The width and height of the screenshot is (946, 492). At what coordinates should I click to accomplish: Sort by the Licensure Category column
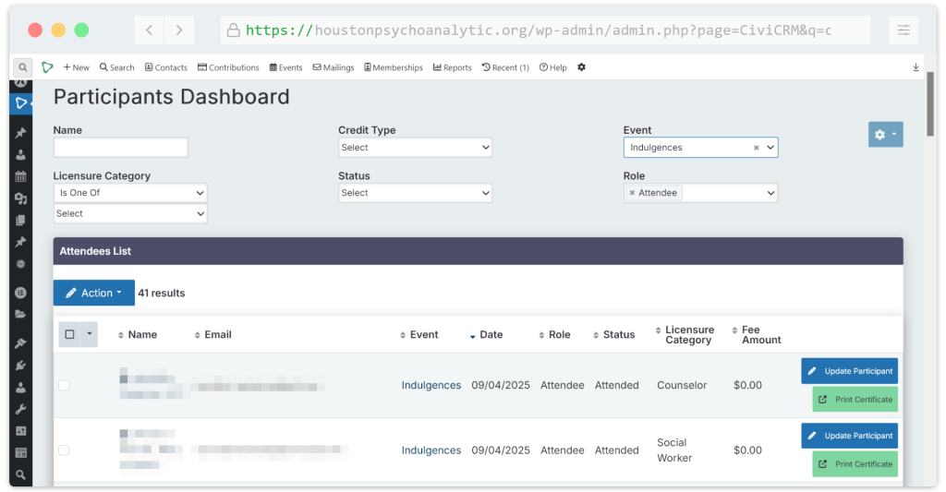click(x=685, y=335)
